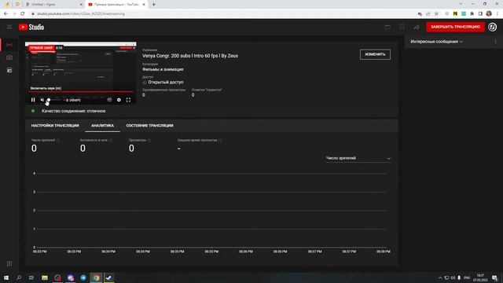Image resolution: width=503 pixels, height=283 pixels.
Task: Switch to СОСТОЯНИЕ ТРАНСЛЯЦИИ tab
Action: (x=149, y=126)
